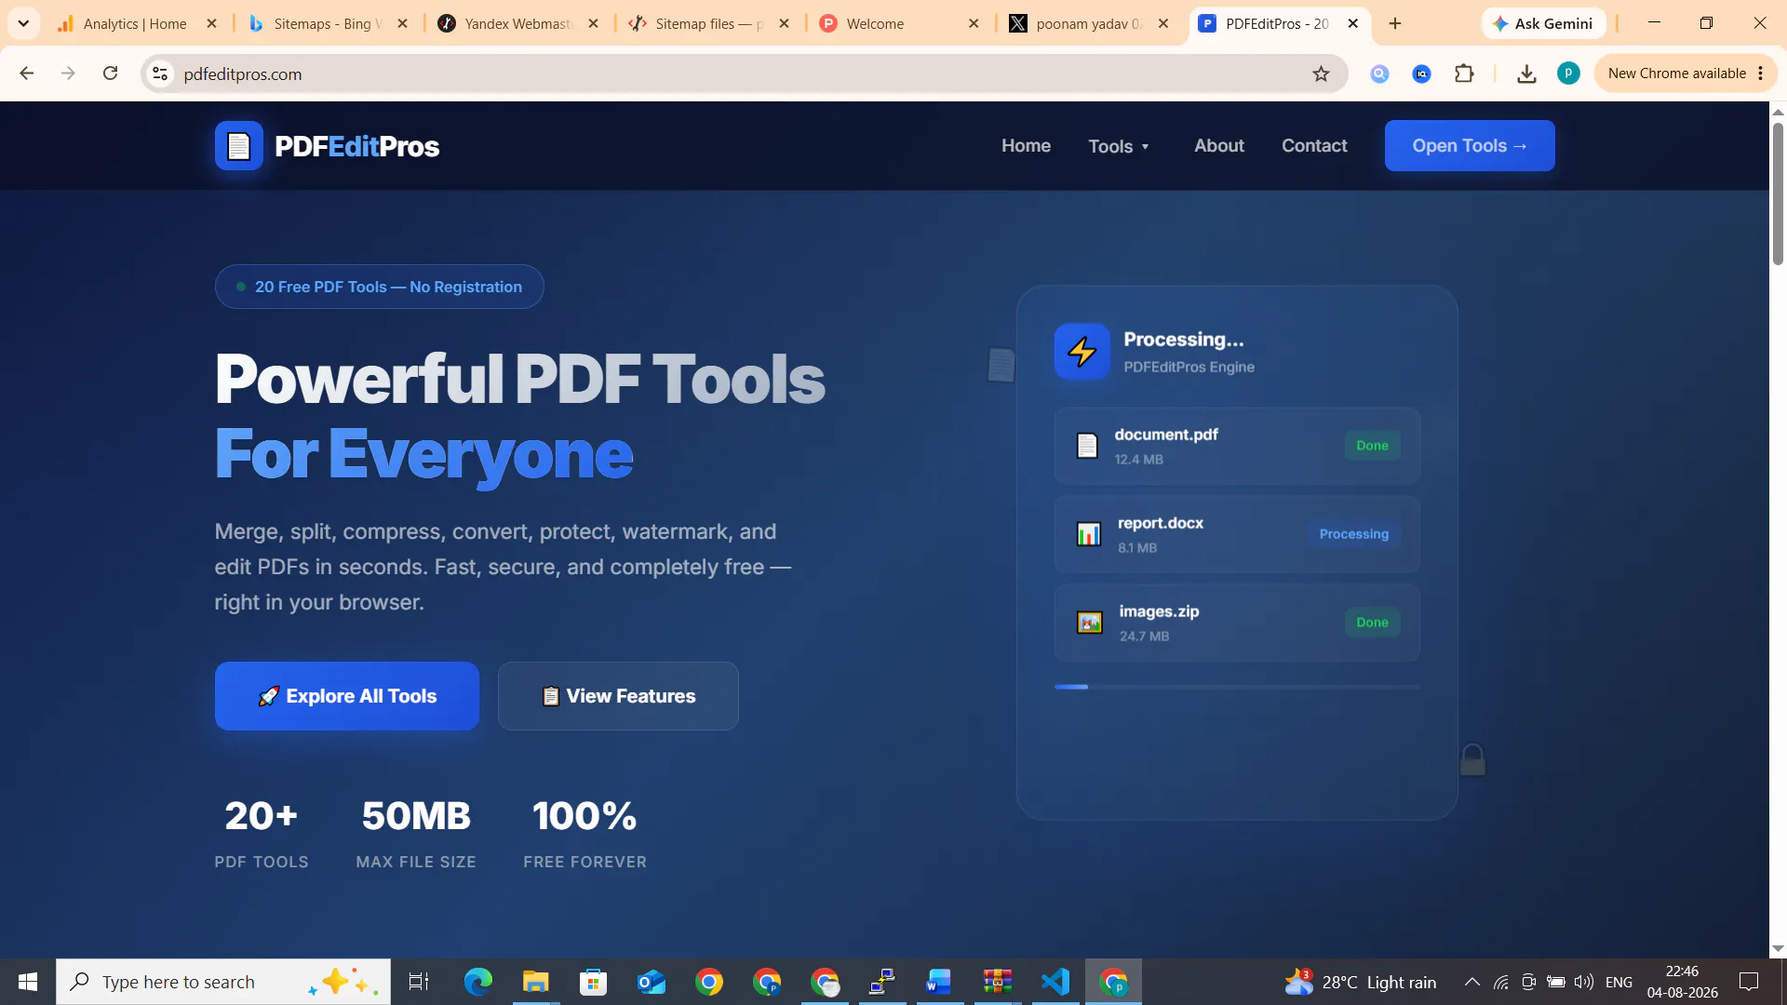1787x1005 pixels.
Task: Click the page vertical scrollbar thumb
Action: click(1778, 194)
